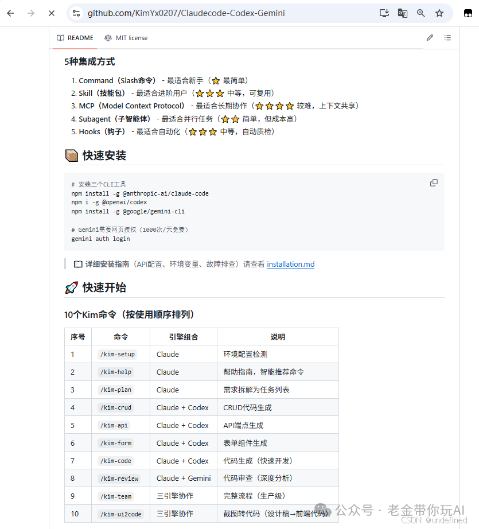Go back to the previous page
Viewport: 479px width, 529px height.
[x=10, y=13]
